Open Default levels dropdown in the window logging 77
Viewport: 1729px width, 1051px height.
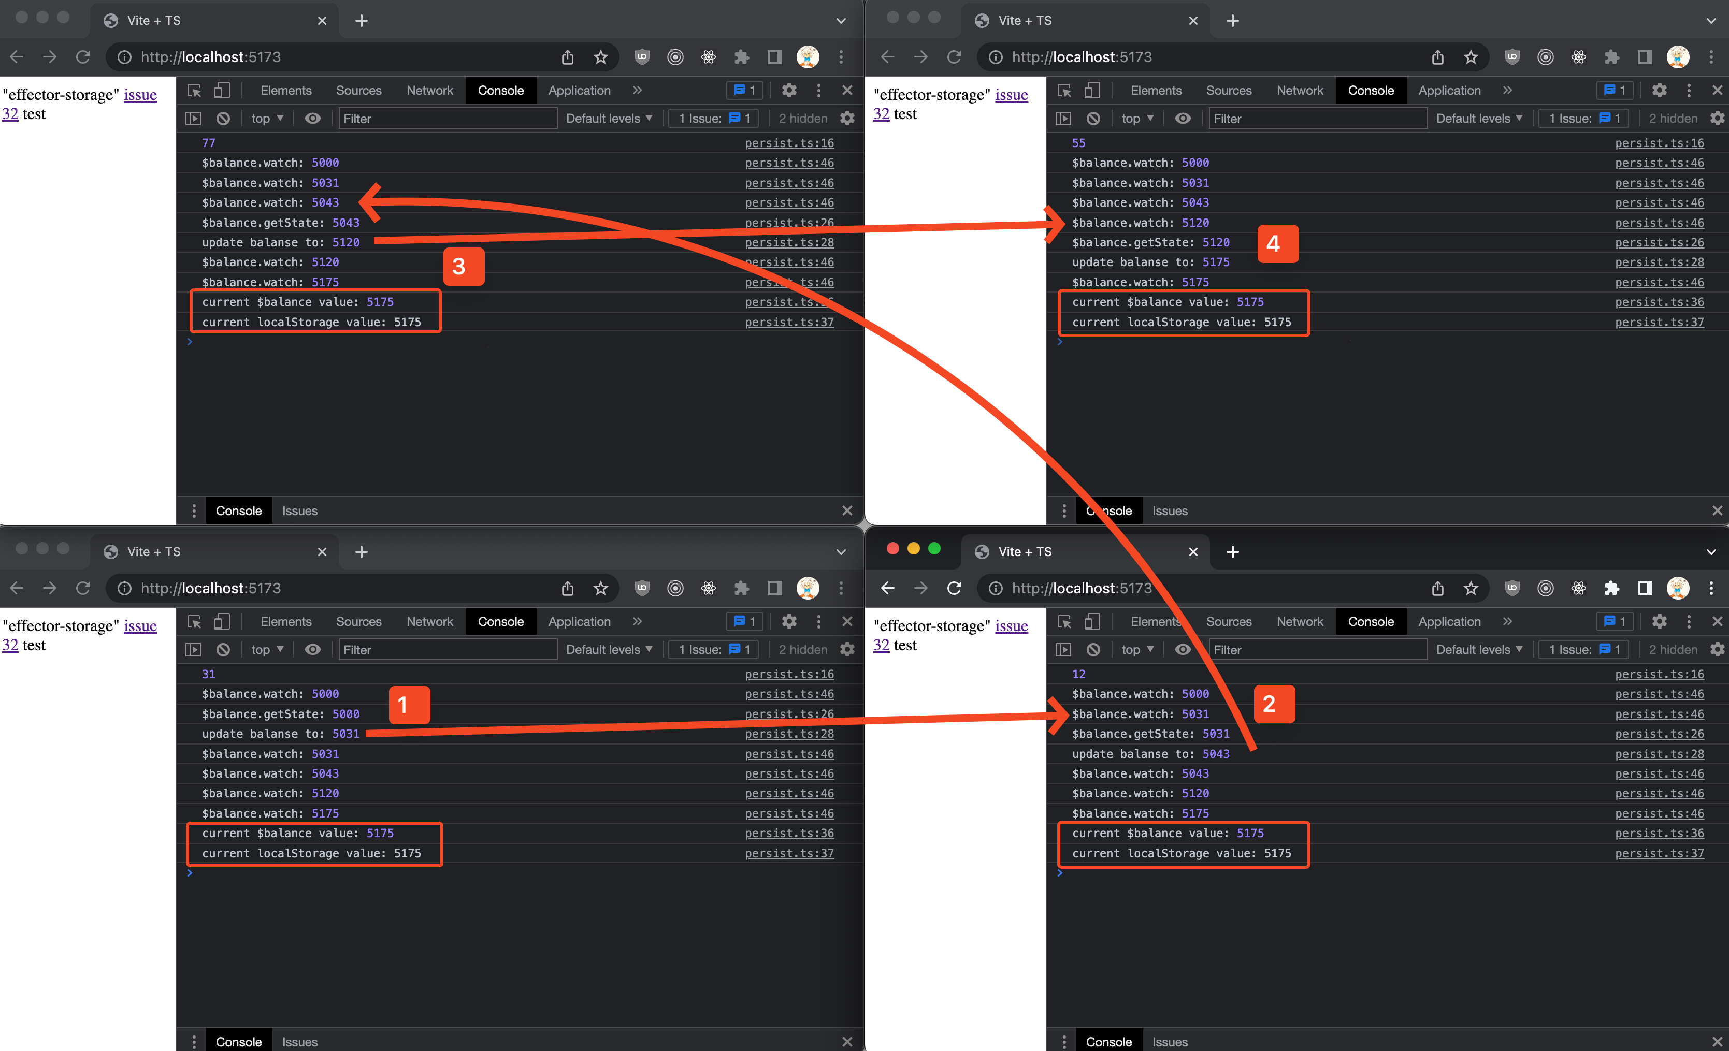pos(609,119)
